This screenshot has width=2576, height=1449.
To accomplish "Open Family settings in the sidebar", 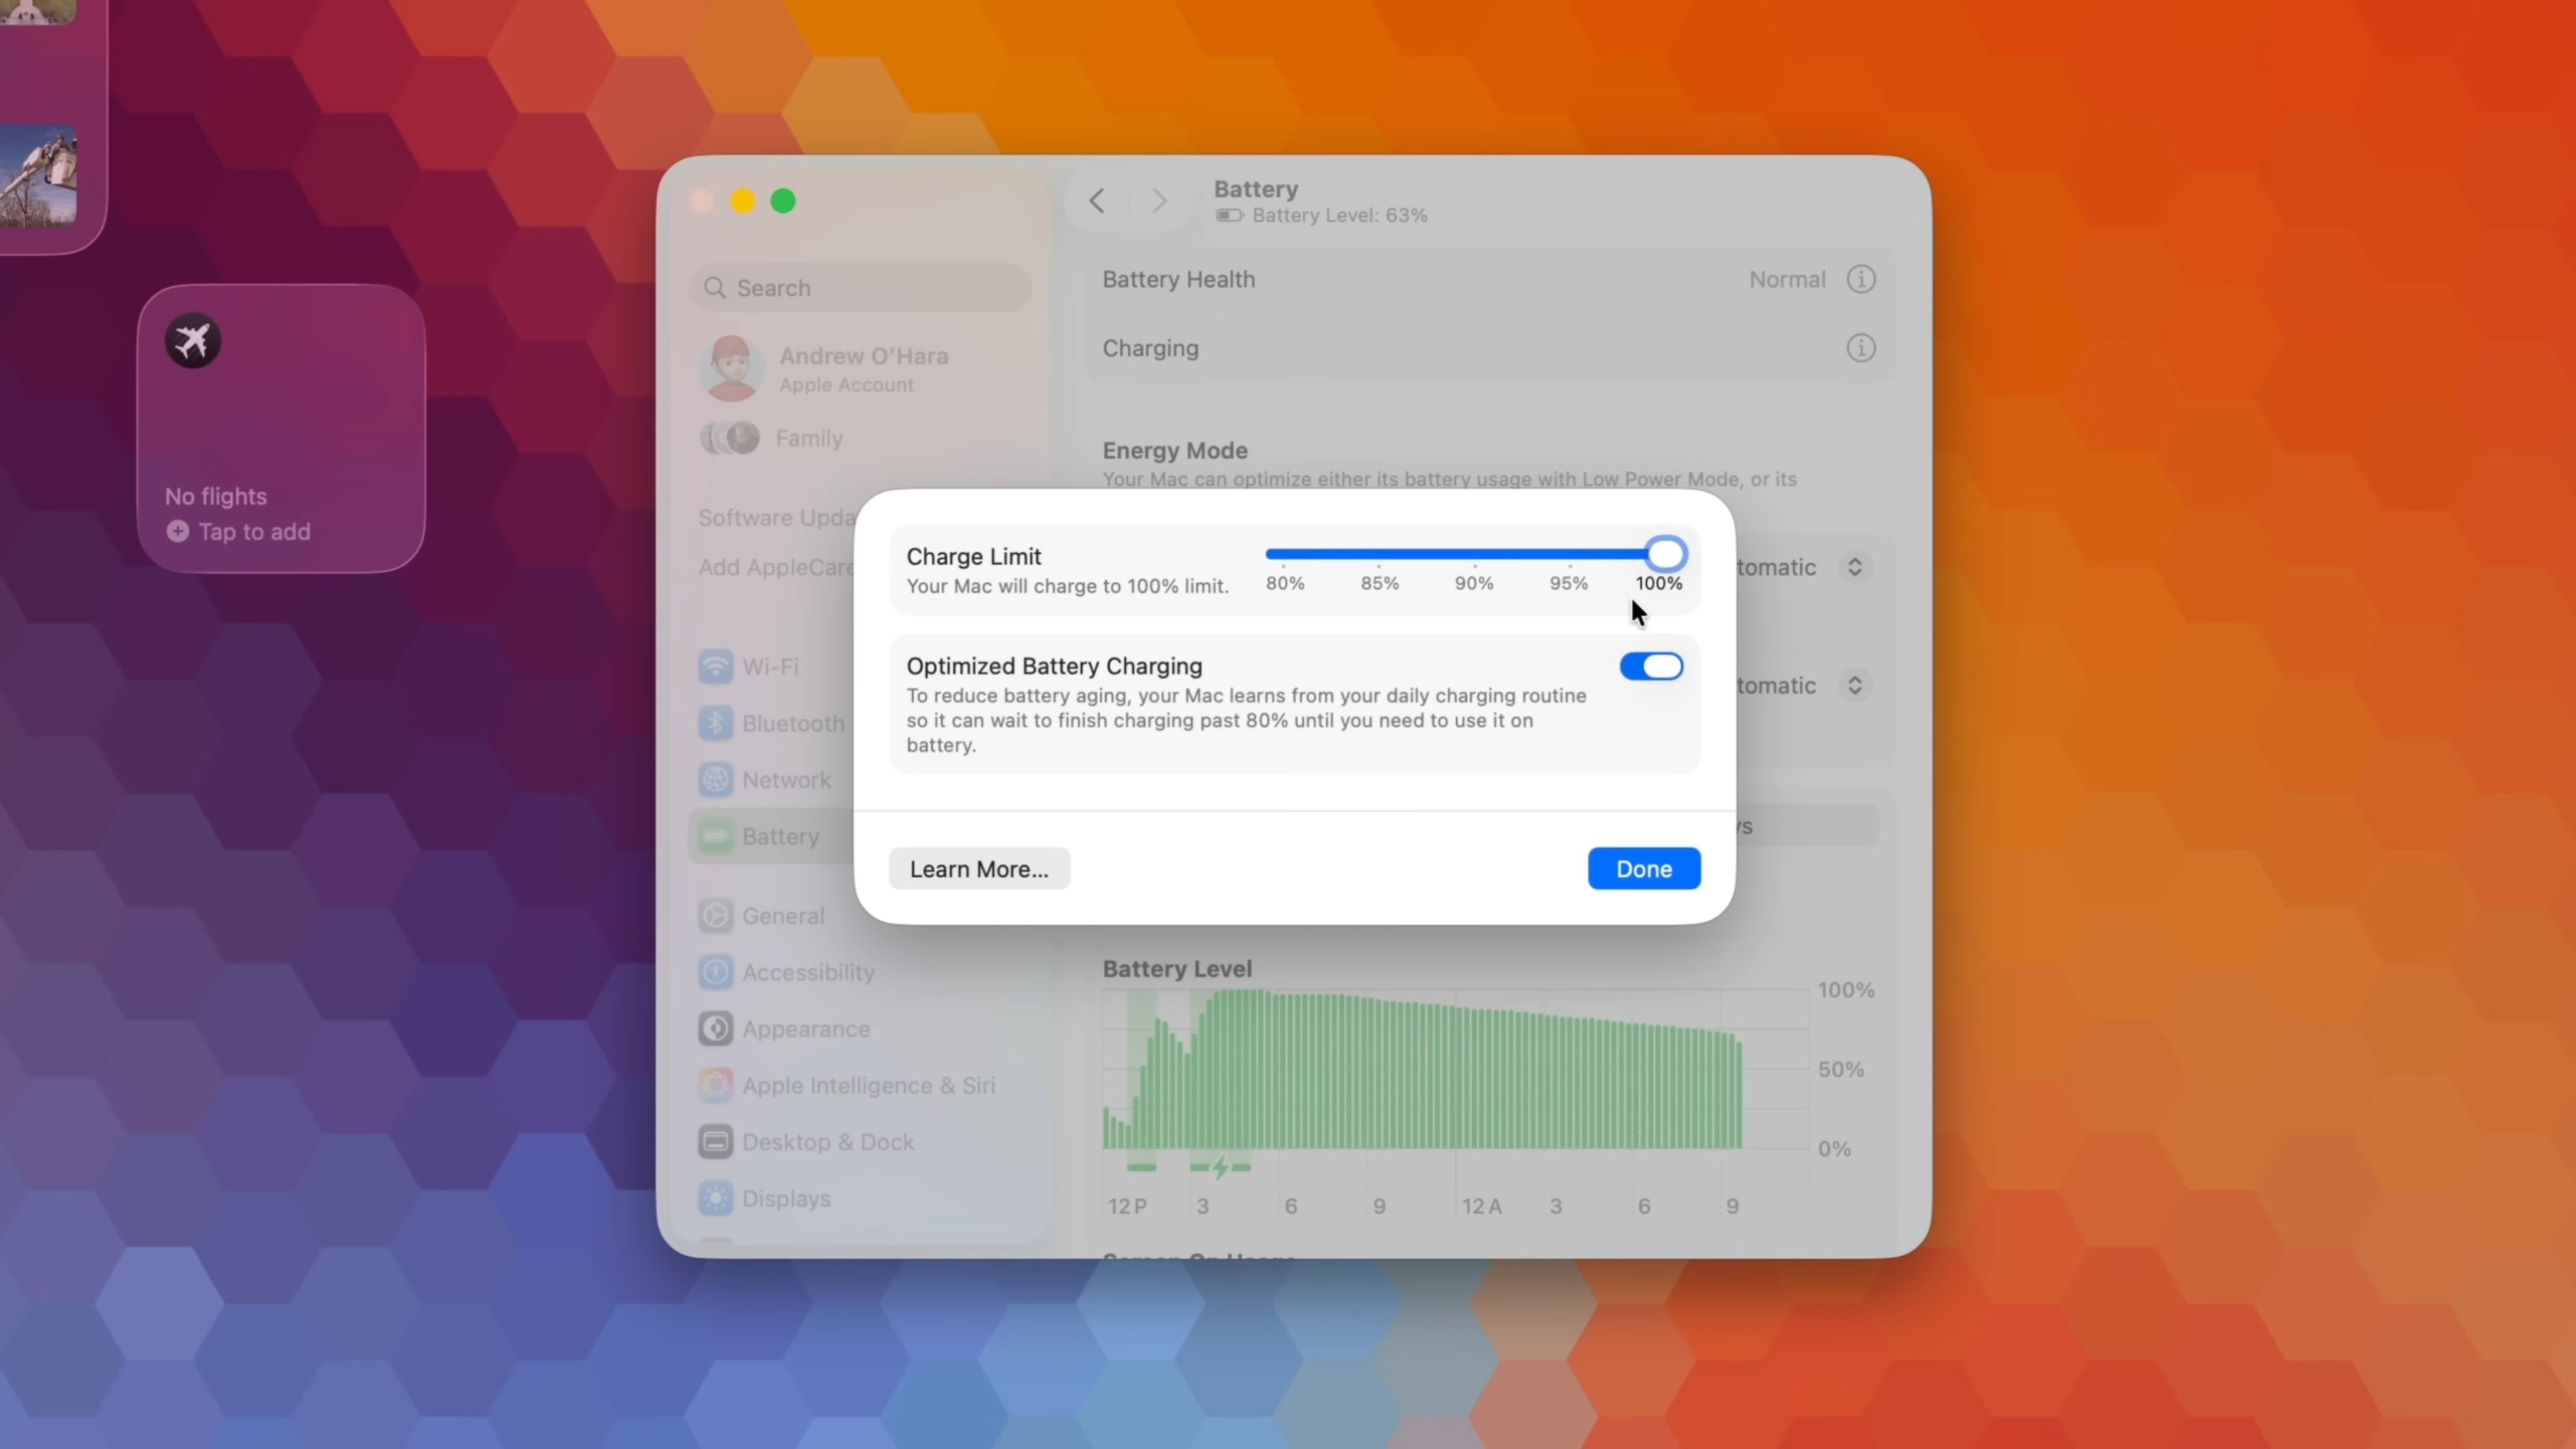I will pyautogui.click(x=808, y=438).
